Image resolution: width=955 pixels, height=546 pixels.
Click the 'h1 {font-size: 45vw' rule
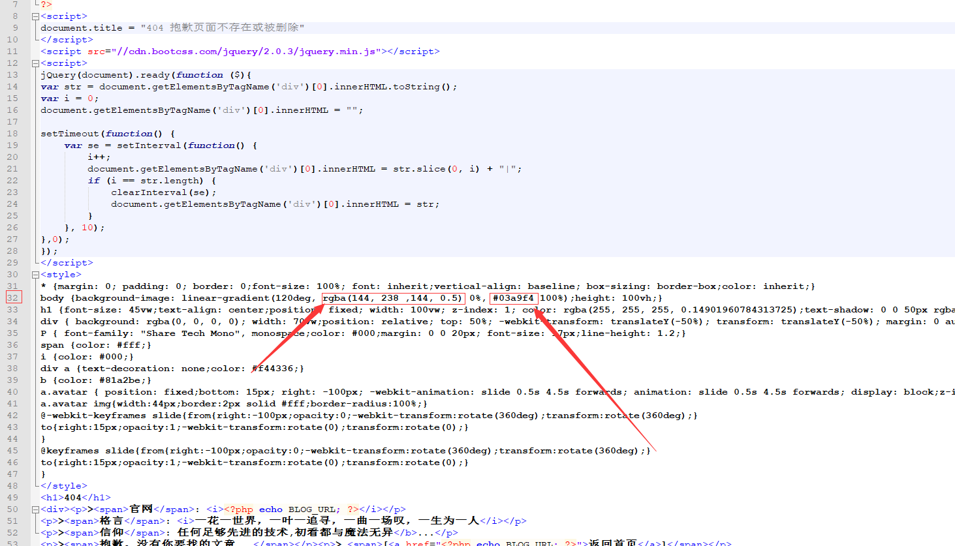(98, 310)
